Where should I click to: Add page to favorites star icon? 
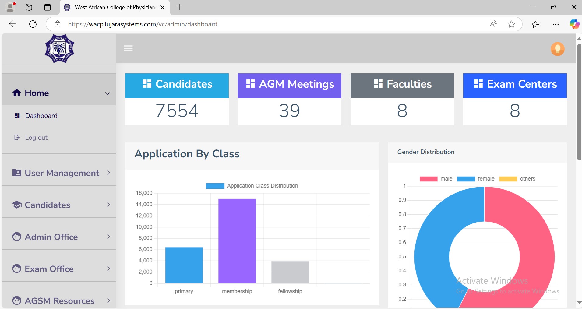(511, 24)
